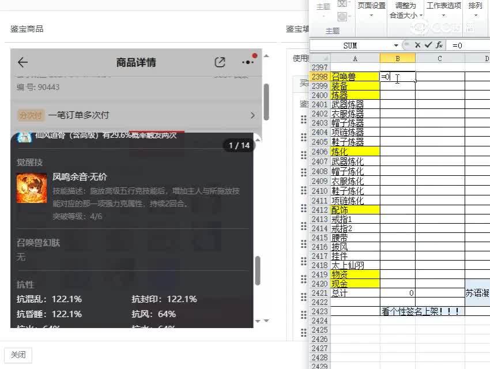Image resolution: width=490 pixels, height=369 pixels.
Task: Click the share icon in the 商品详情 header
Action: (x=220, y=61)
